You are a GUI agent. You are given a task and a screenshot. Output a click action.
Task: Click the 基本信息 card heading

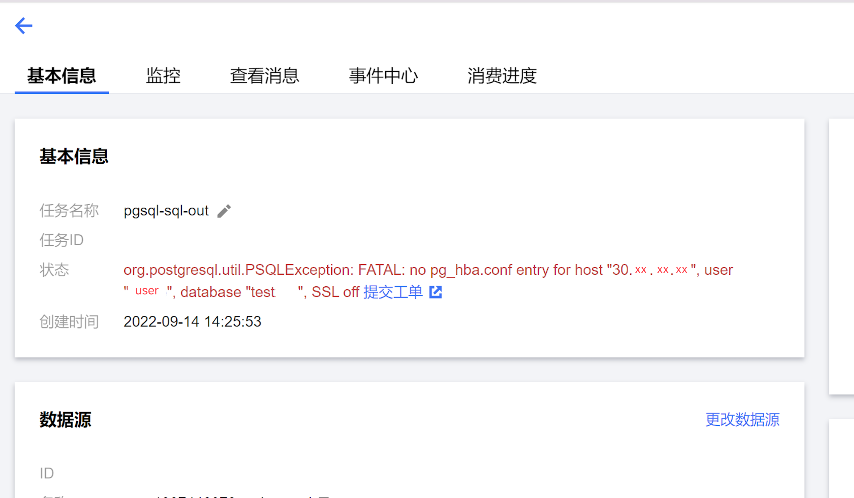(74, 156)
